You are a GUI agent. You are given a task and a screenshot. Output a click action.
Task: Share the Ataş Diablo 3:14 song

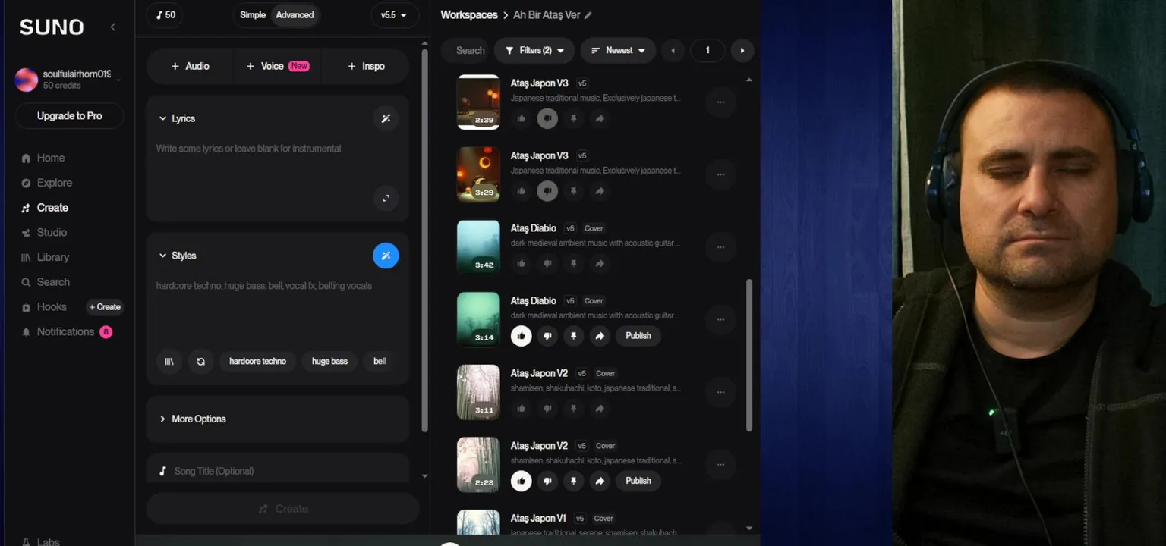pyautogui.click(x=600, y=336)
